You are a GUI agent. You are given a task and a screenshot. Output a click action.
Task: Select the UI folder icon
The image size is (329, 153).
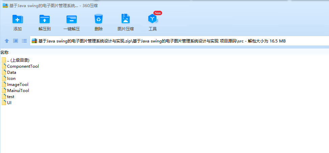tap(4, 103)
